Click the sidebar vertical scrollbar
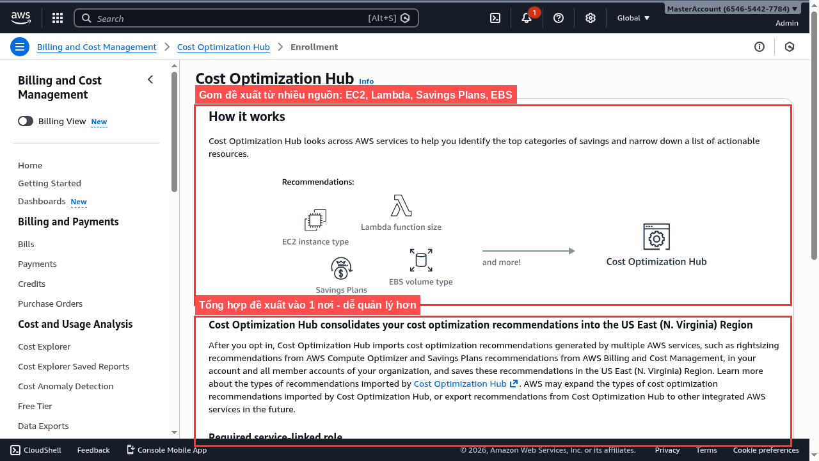This screenshot has width=819, height=461. (x=173, y=128)
